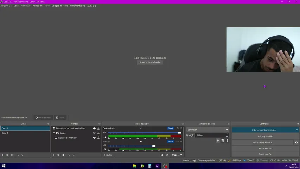Open transition properties three-dot menu
This screenshot has height=169, width=300.
(227, 140)
